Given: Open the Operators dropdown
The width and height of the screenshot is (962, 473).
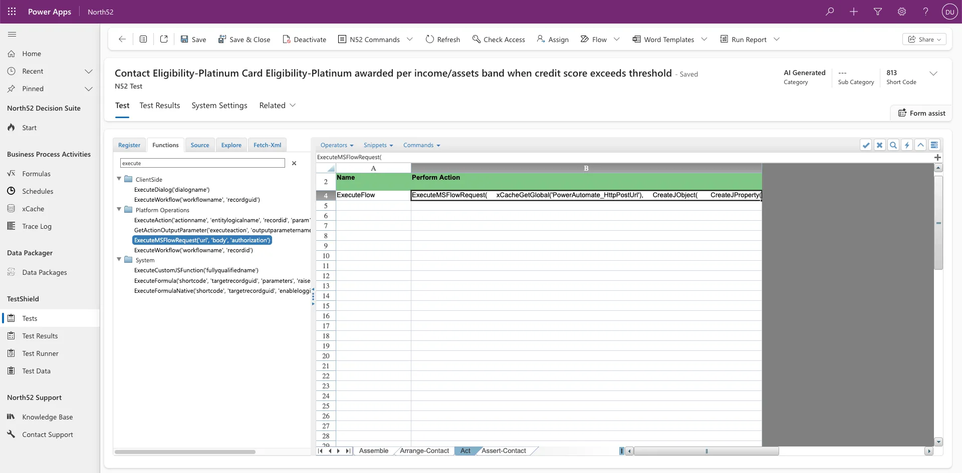Looking at the screenshot, I should 337,145.
